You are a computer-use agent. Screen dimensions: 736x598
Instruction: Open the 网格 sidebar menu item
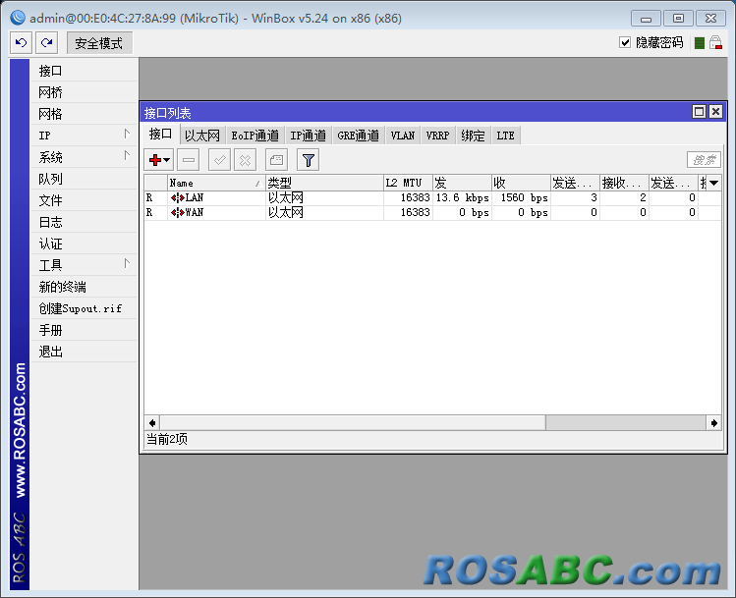(x=85, y=114)
